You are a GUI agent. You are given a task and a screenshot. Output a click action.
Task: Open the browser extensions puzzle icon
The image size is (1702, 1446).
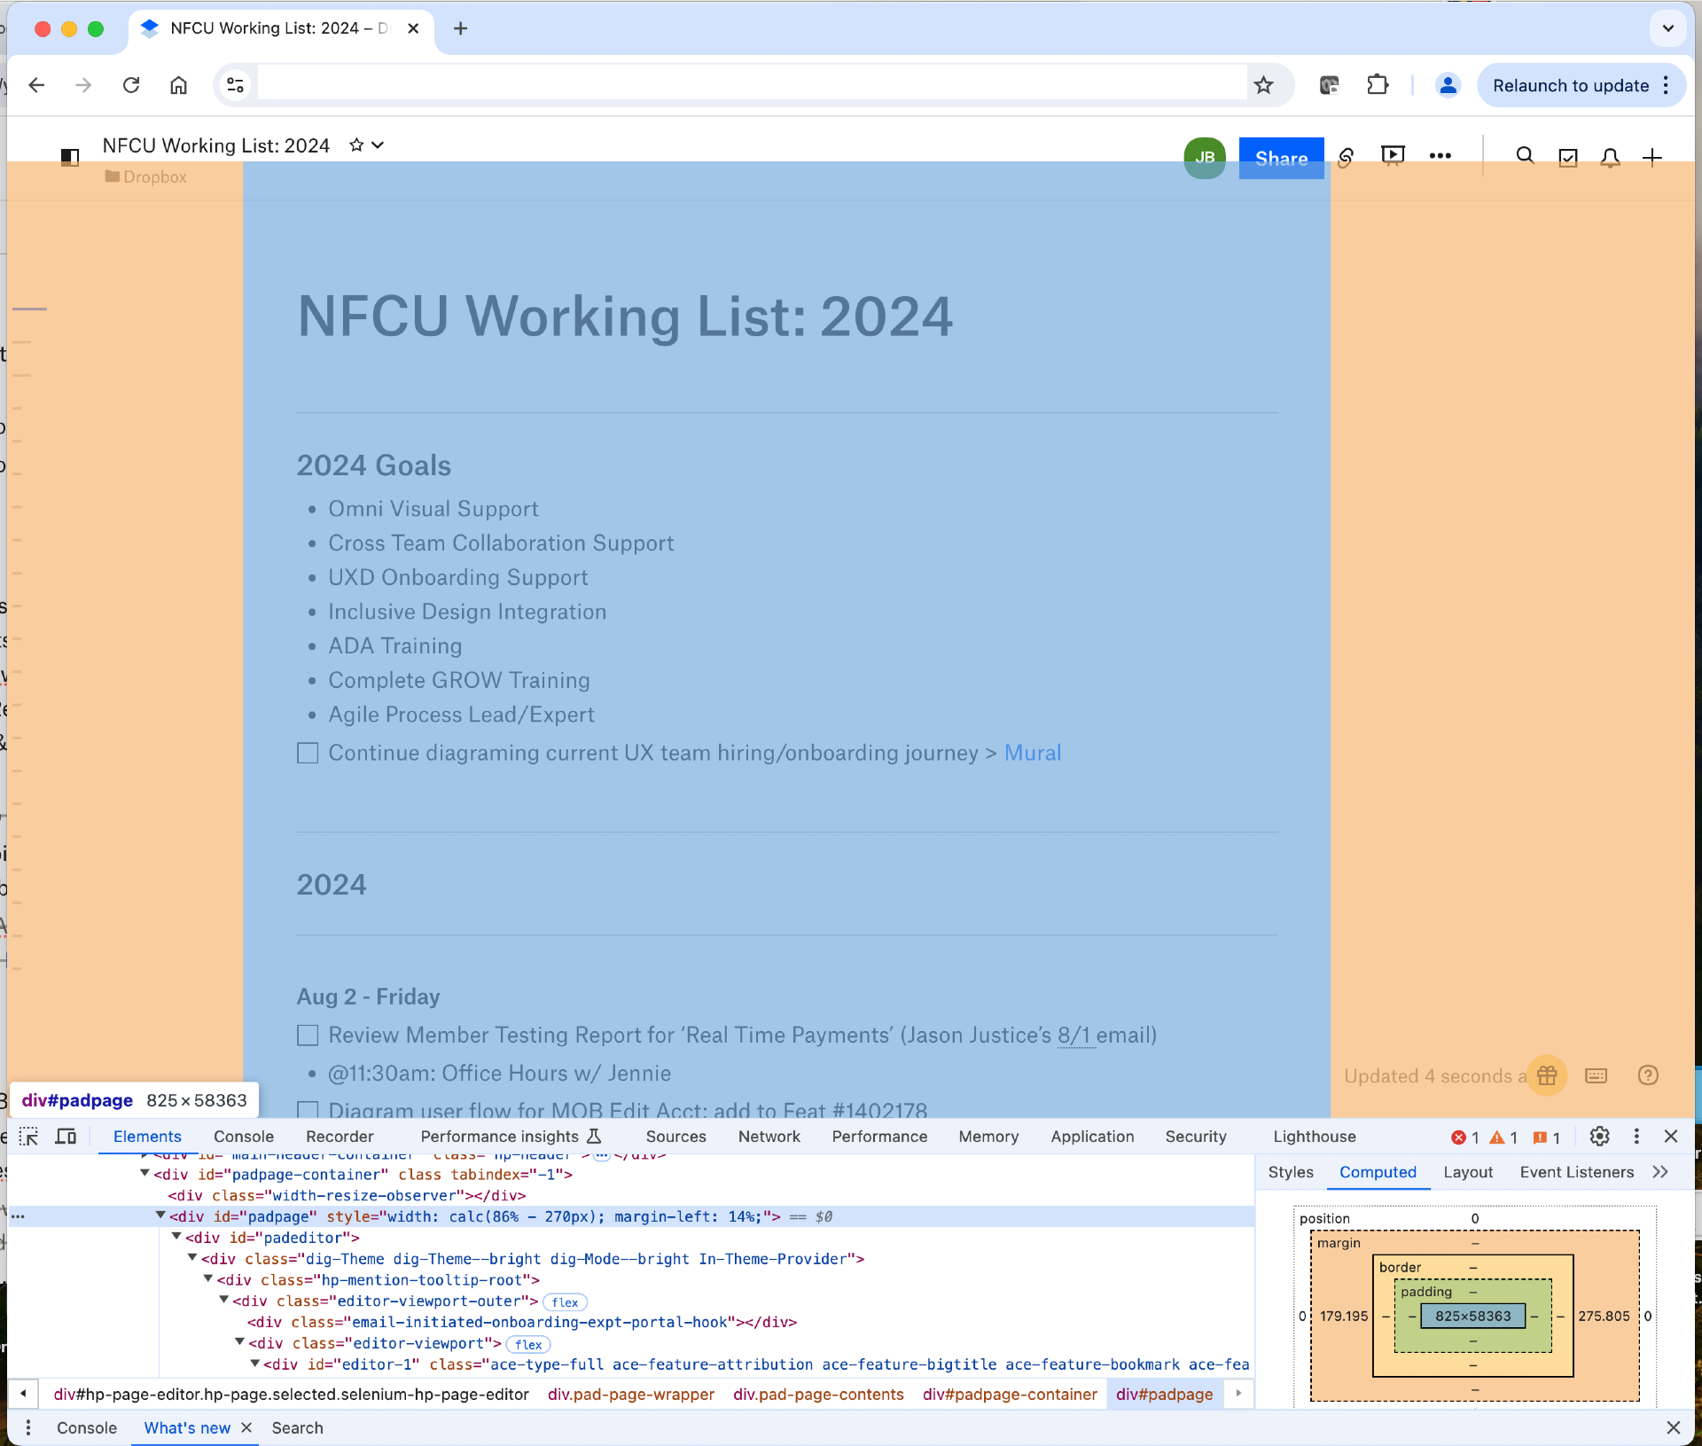coord(1377,85)
